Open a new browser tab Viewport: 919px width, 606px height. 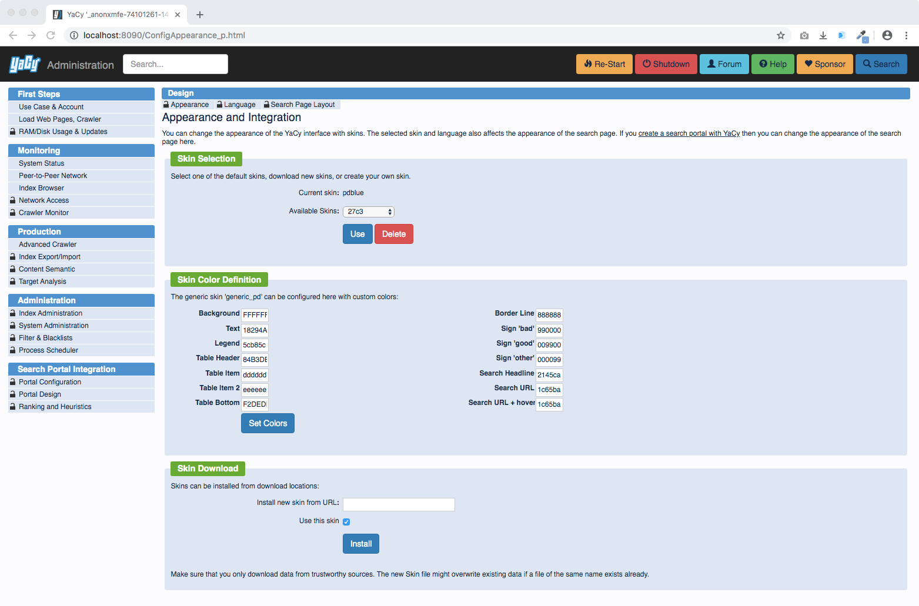click(x=200, y=15)
